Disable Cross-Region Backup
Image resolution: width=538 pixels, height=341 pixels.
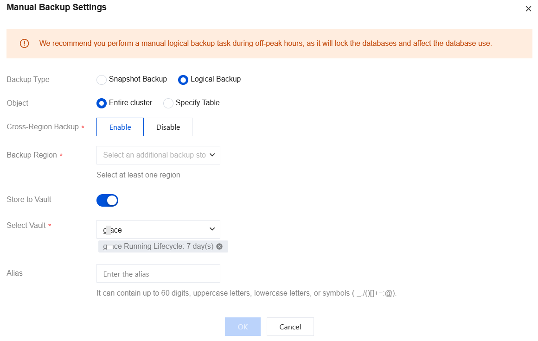pos(168,127)
